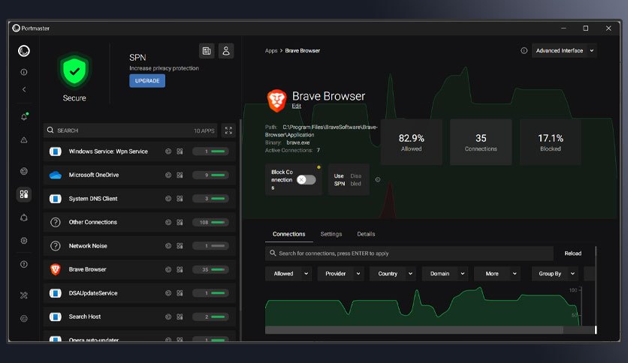Click the round icon in Windows Service: Wpn Service row
628x363 pixels.
(x=168, y=151)
